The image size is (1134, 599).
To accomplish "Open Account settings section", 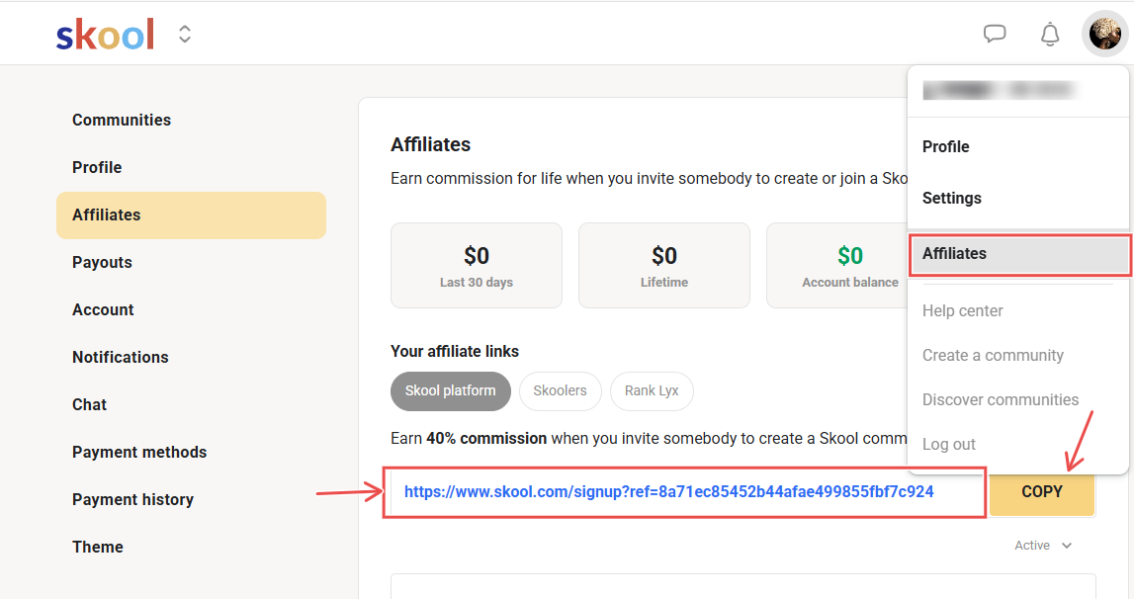I will point(103,309).
